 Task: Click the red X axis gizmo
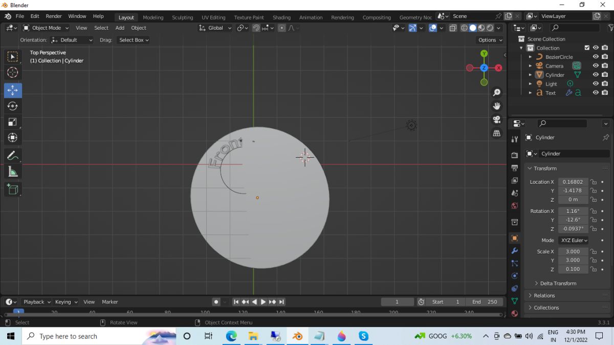(498, 68)
